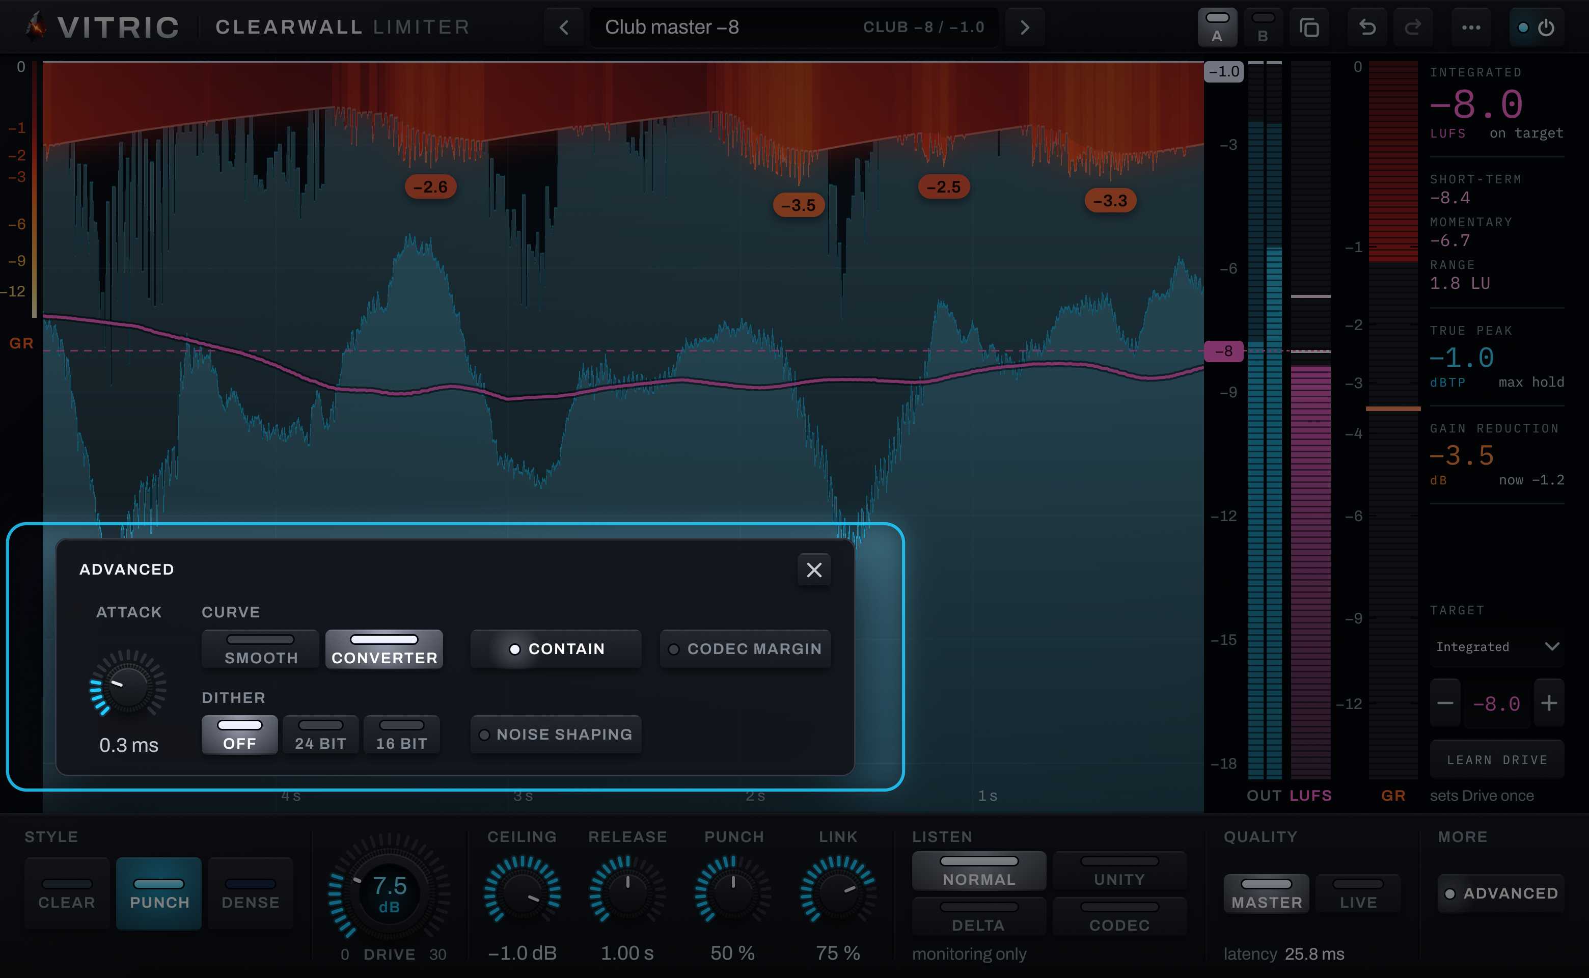1589x978 pixels.
Task: Select the B comparison slot
Action: click(1263, 27)
